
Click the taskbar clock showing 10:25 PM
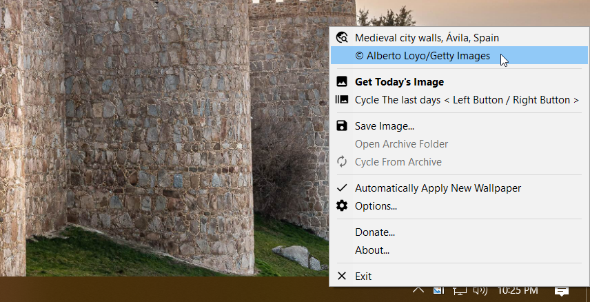click(x=518, y=290)
